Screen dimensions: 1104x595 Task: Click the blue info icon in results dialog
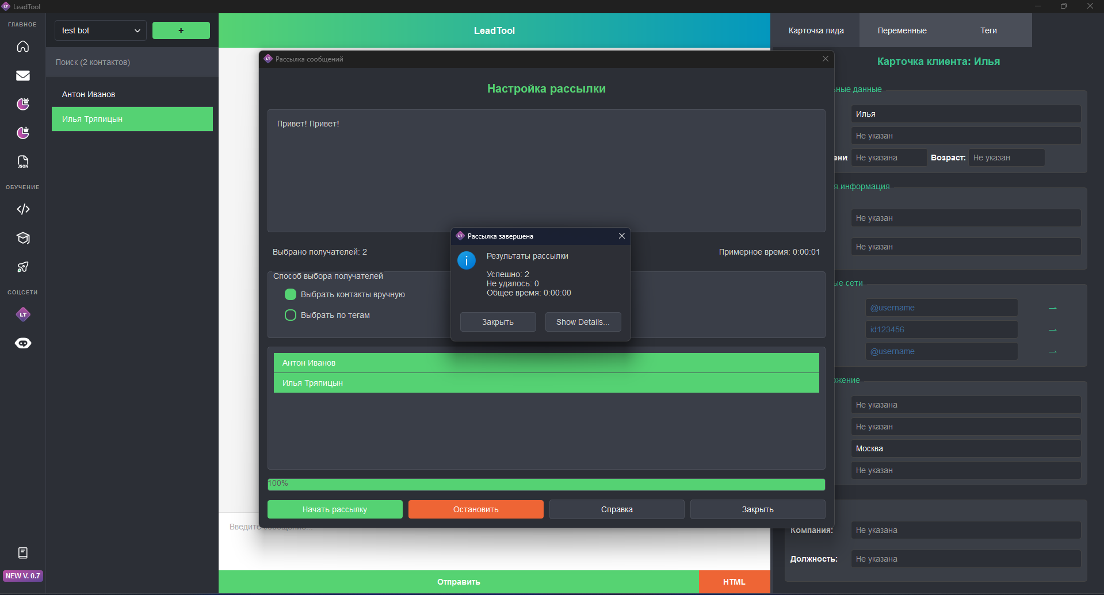pyautogui.click(x=467, y=260)
